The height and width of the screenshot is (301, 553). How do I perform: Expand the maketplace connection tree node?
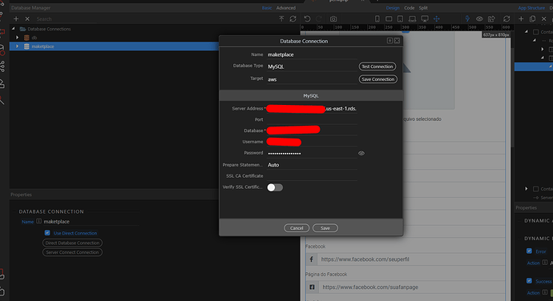[17, 46]
